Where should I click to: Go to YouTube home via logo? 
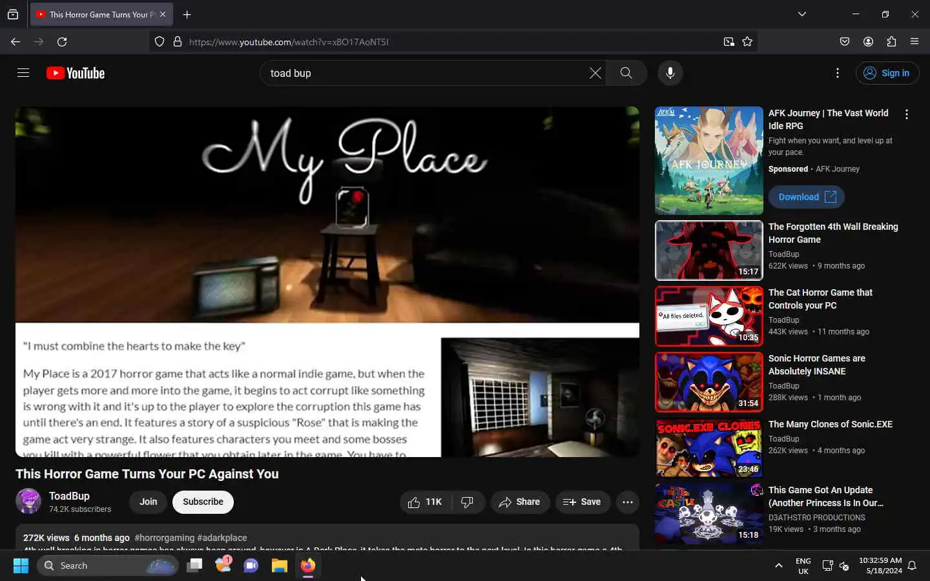tap(76, 73)
